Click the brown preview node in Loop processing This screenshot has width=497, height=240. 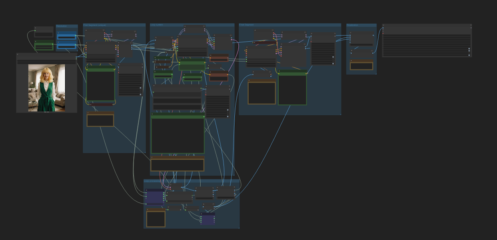coord(156,219)
